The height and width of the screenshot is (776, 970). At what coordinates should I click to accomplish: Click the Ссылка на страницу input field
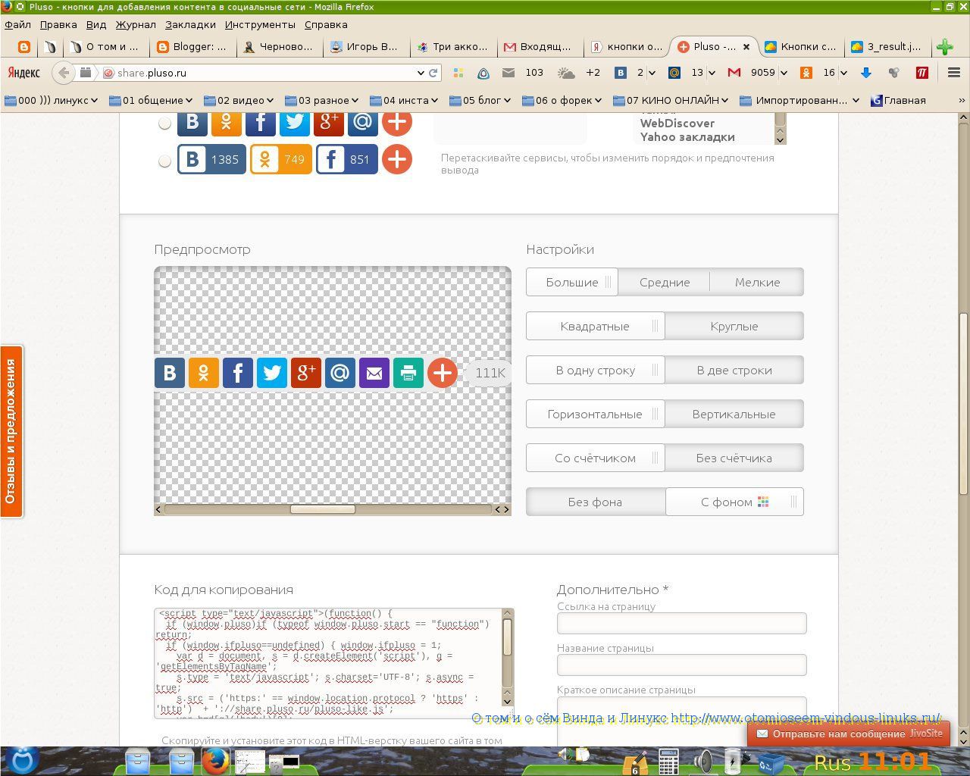[681, 623]
